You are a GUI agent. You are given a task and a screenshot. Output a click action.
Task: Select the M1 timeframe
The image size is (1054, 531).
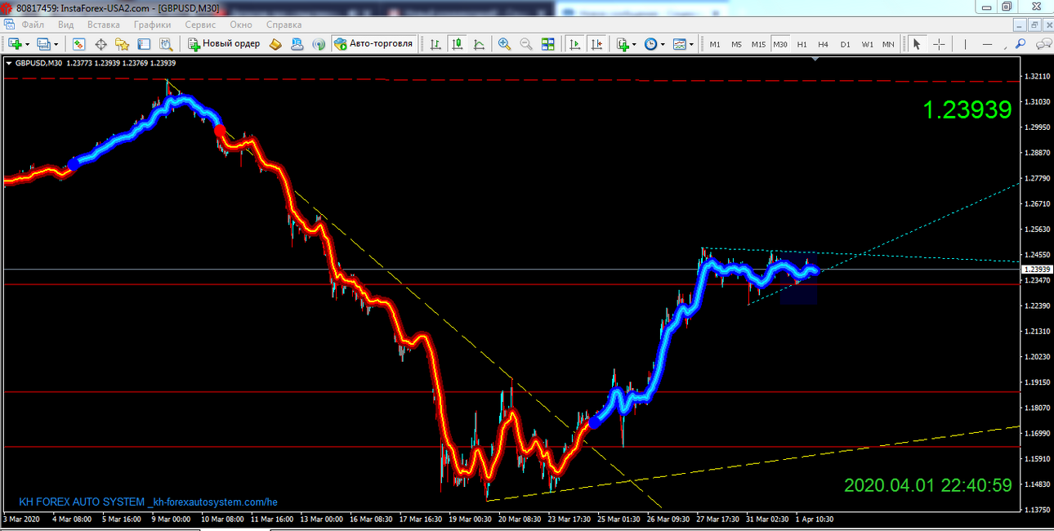click(x=715, y=44)
